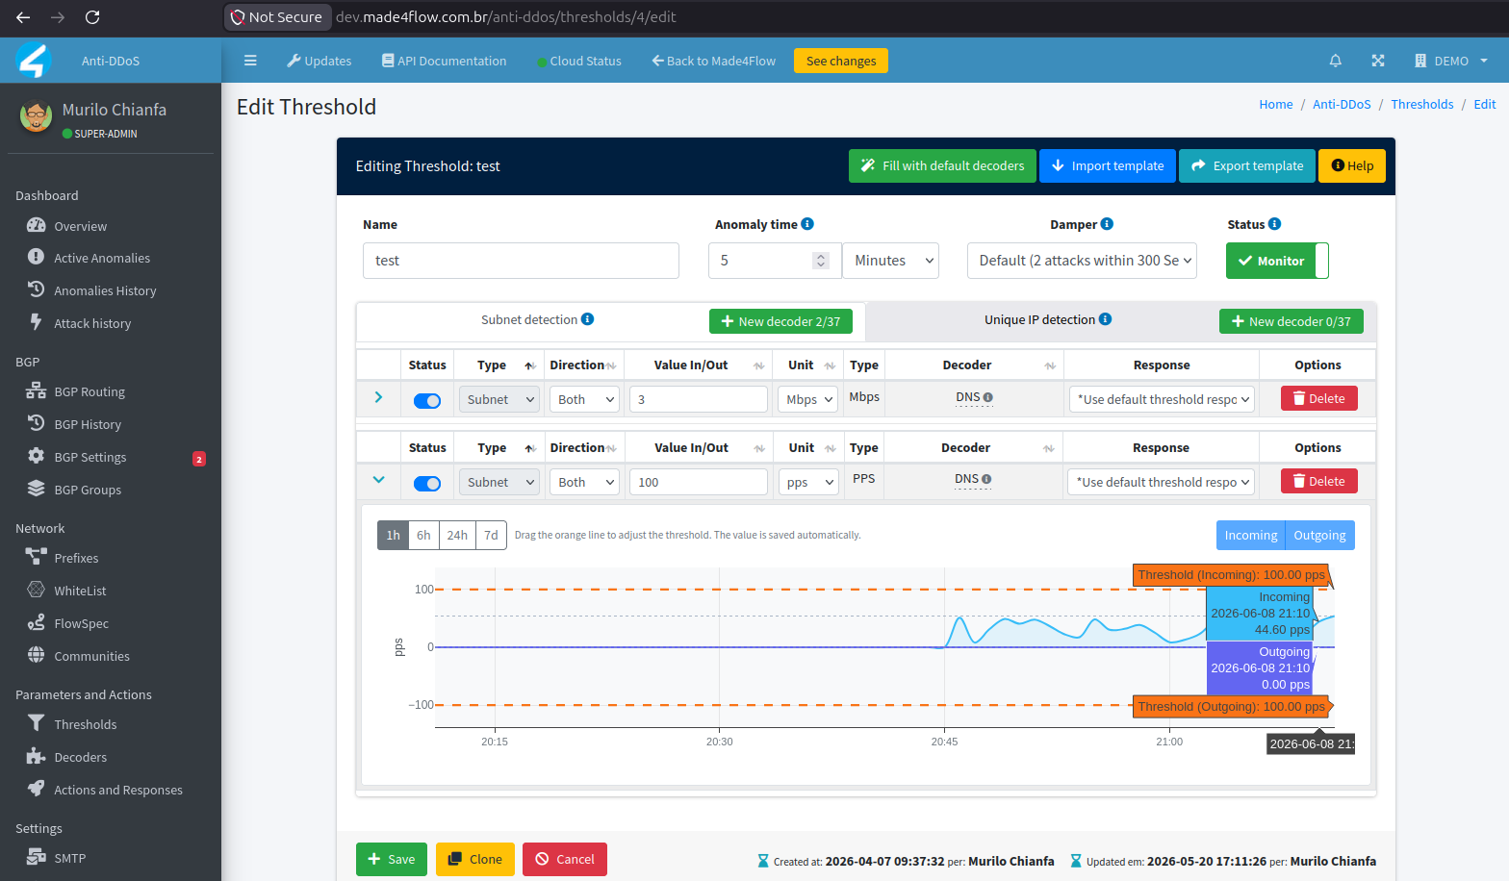Click info icon next to Subnet detection
The image size is (1509, 881).
coord(587,319)
